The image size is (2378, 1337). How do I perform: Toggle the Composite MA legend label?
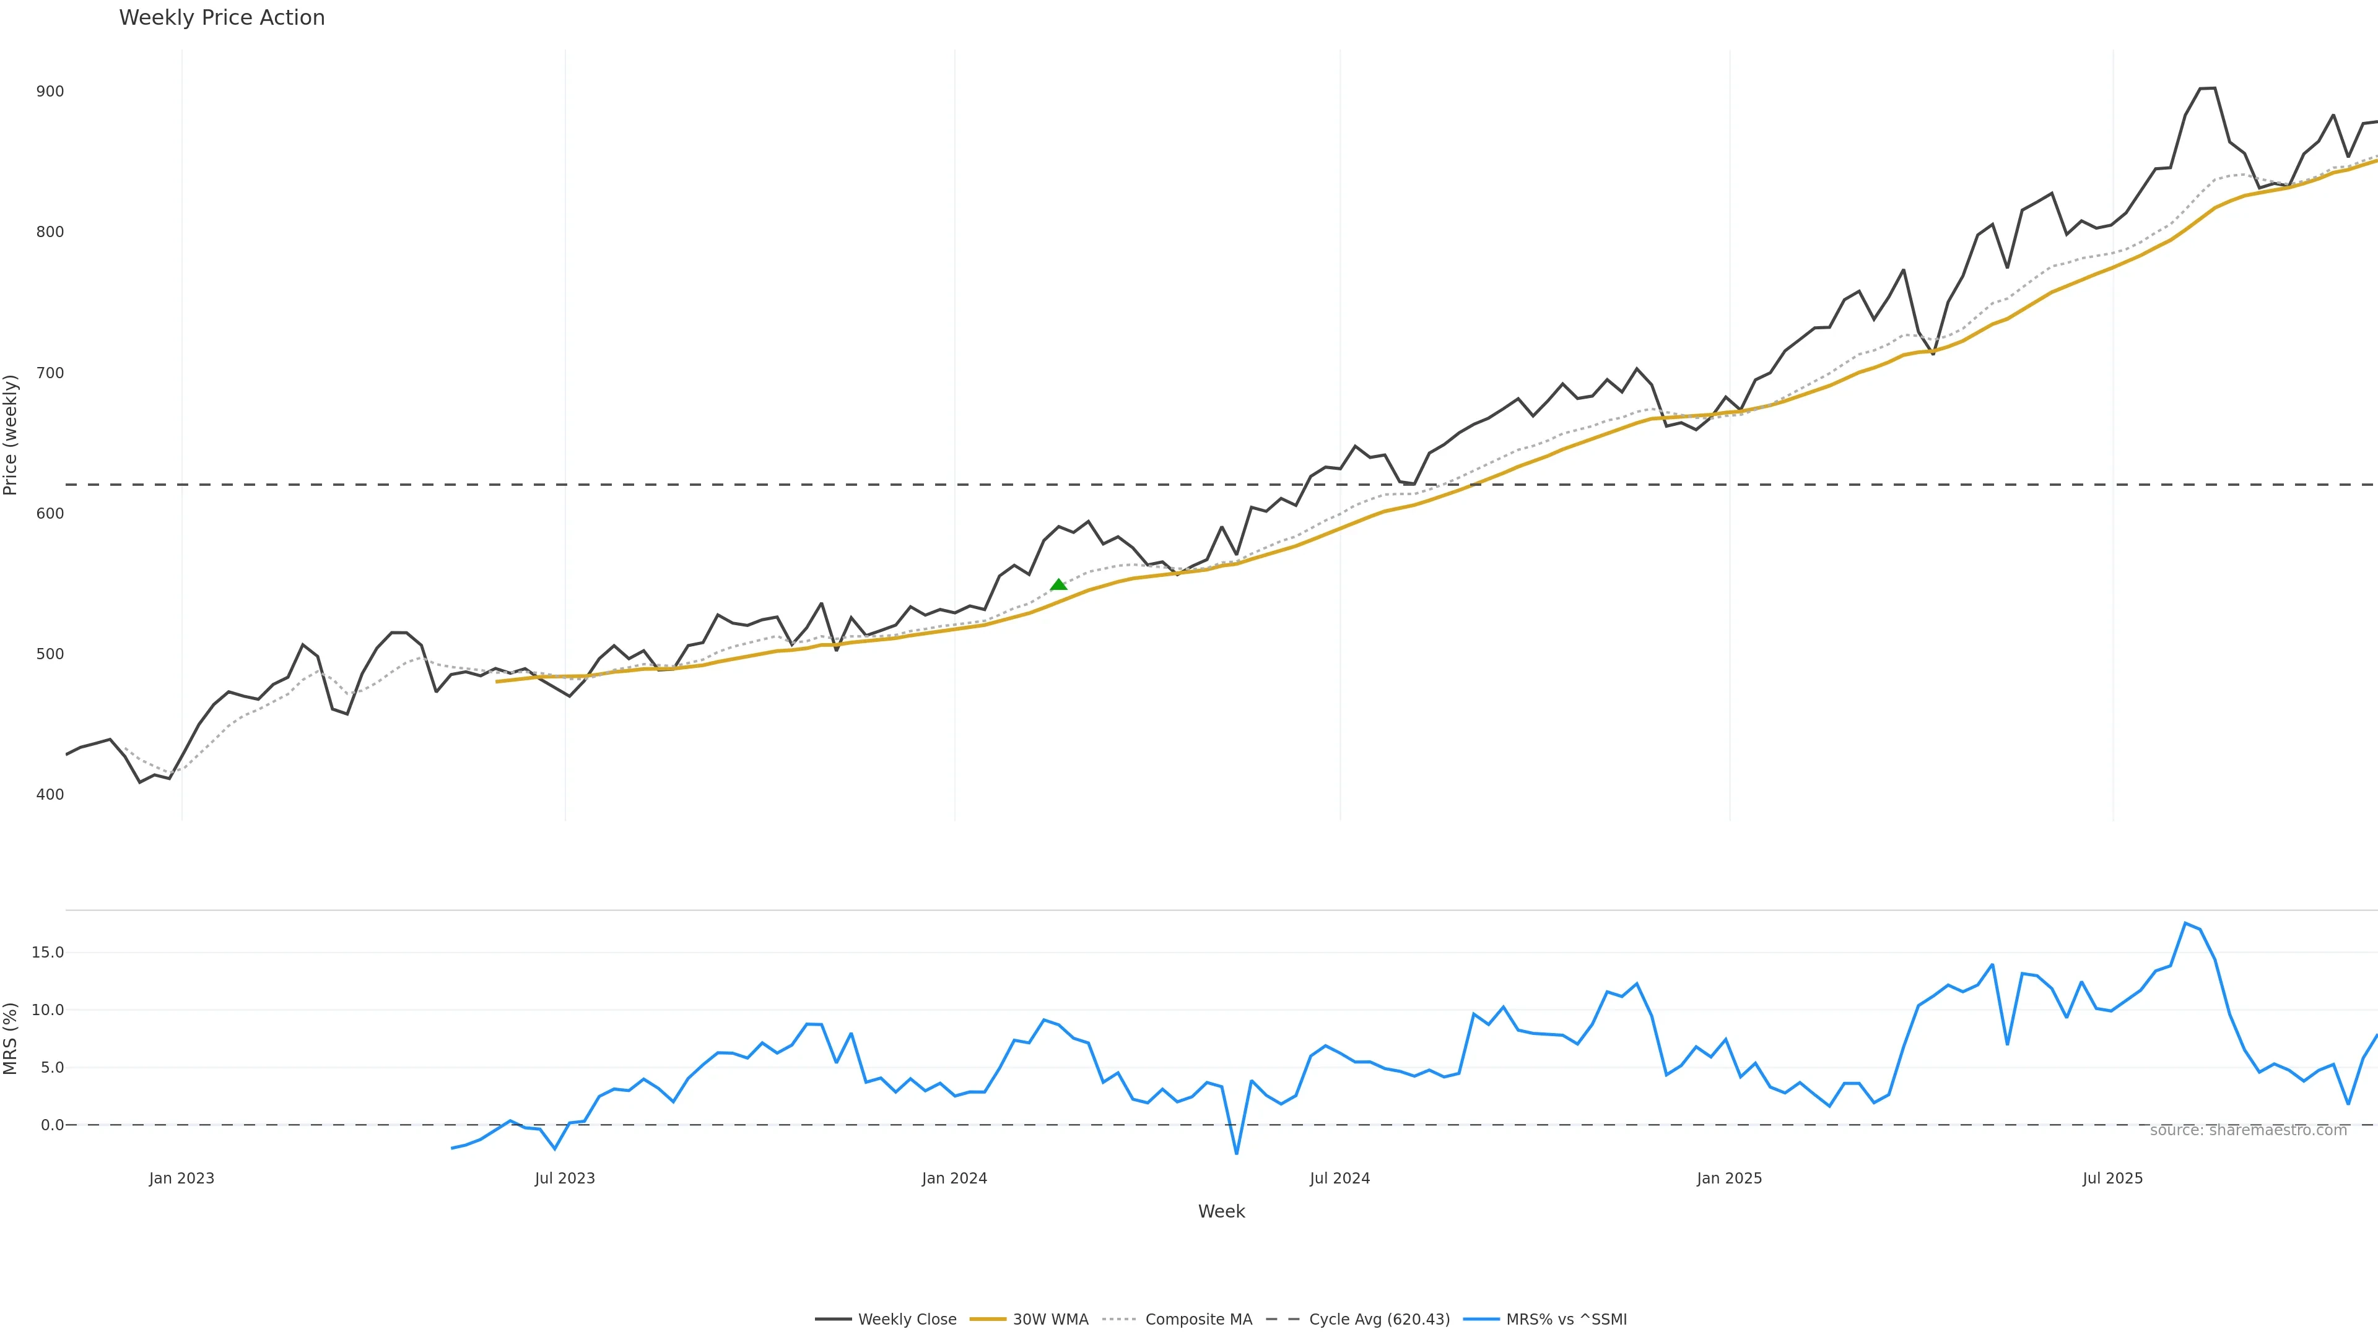[x=1198, y=1320]
